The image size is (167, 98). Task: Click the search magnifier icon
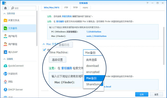[13, 8]
